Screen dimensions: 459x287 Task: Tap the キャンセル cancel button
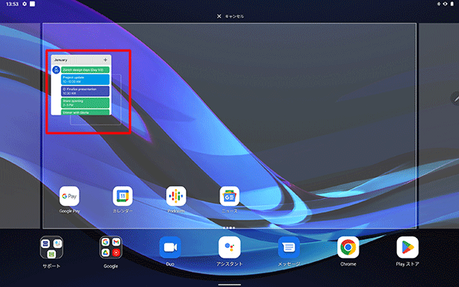230,16
